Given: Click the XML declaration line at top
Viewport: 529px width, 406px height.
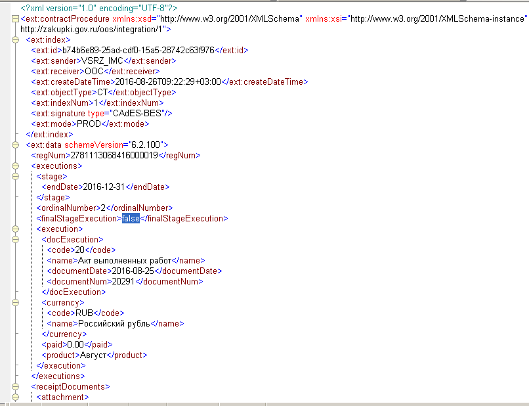Looking at the screenshot, I should 99,8.
